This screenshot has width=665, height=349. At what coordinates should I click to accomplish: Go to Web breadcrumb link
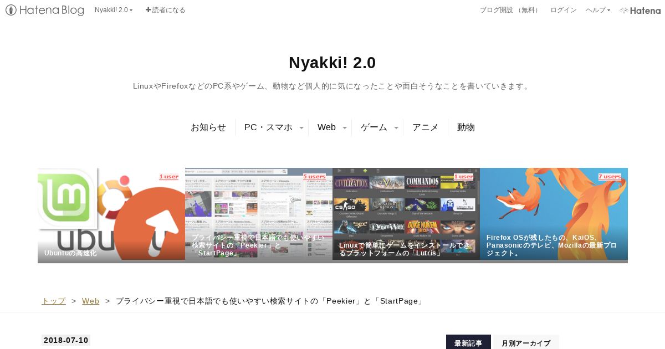pos(91,301)
